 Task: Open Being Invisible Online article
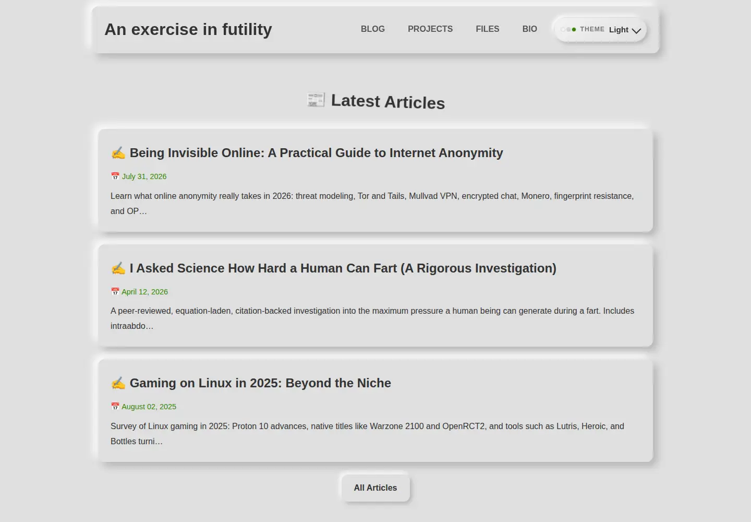(316, 153)
